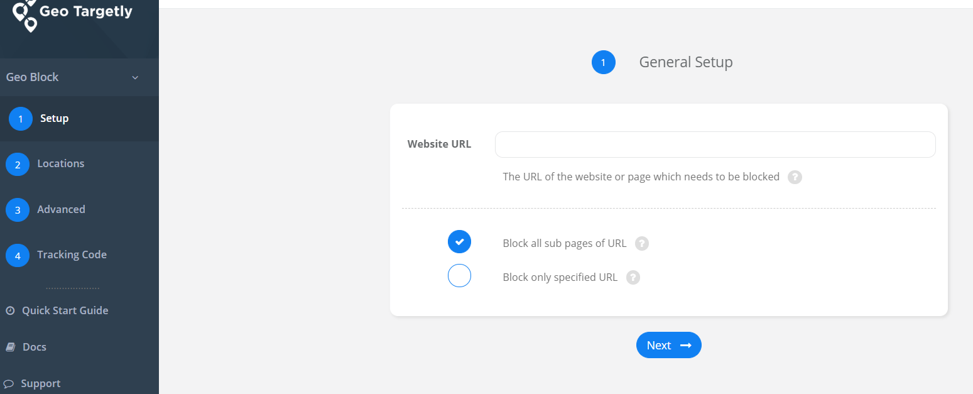Click the clock icon next to Quick Start Guide
Viewport: 973px width, 394px height.
click(10, 310)
